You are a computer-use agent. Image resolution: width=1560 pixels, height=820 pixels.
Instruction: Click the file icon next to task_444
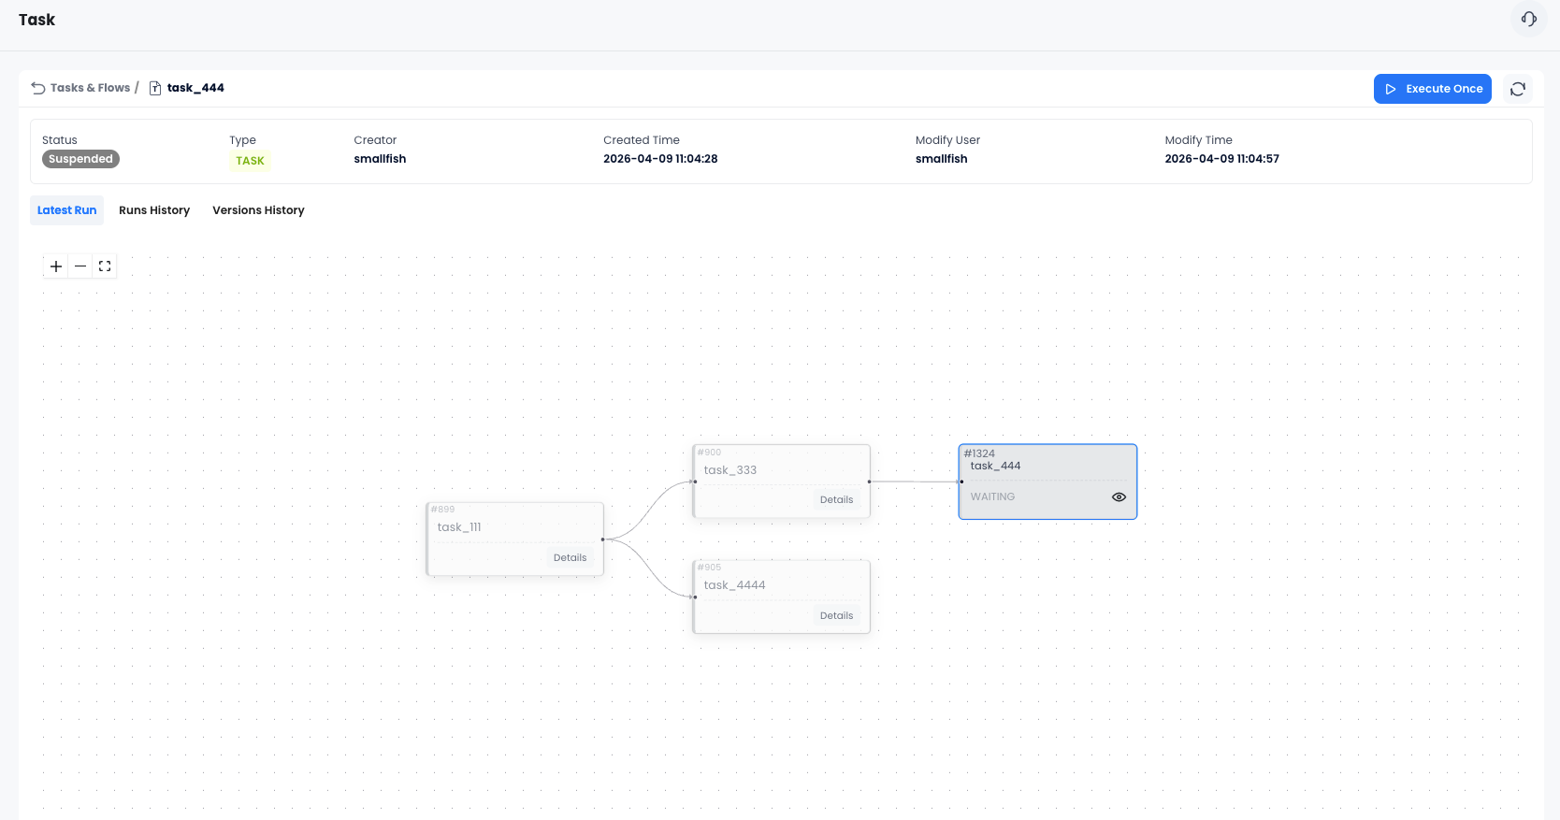coord(155,88)
